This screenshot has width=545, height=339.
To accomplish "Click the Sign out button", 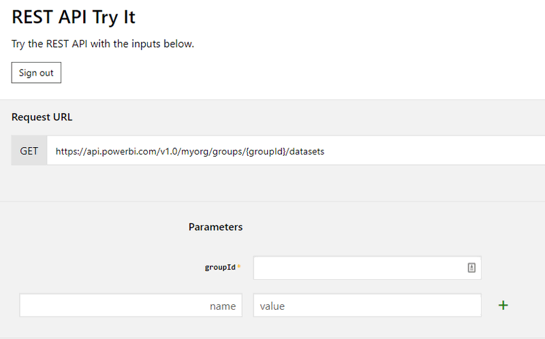I will click(36, 73).
